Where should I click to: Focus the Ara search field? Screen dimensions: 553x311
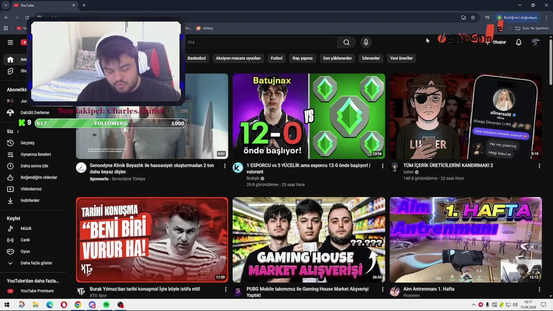coord(261,42)
